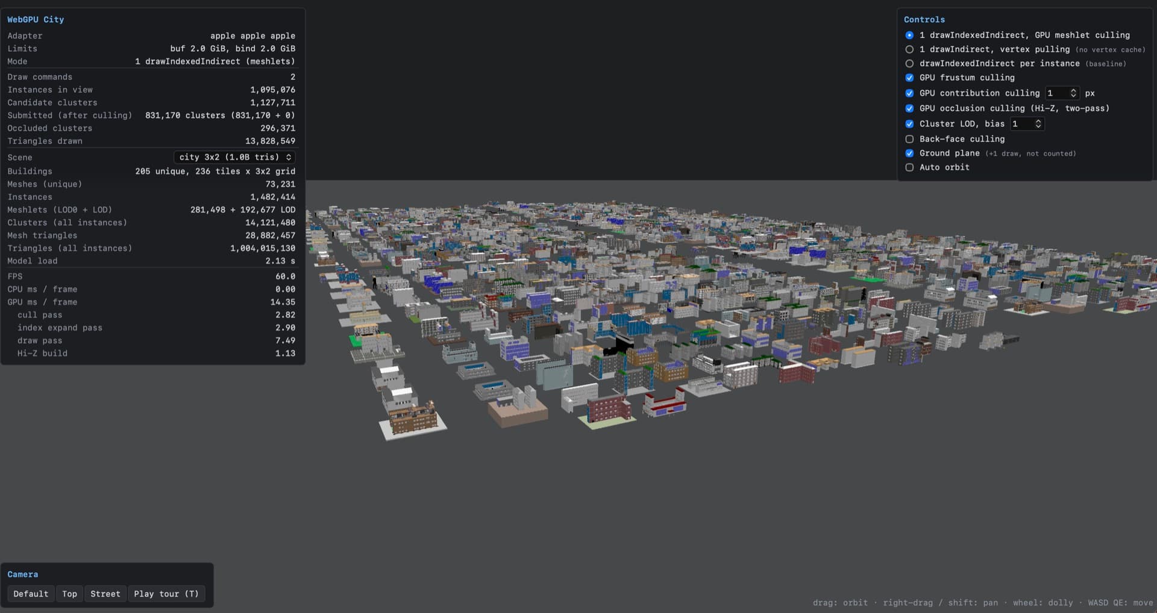
Task: Click the Mode value drawIndexedIndirect (meshlets)
Action: tap(215, 61)
